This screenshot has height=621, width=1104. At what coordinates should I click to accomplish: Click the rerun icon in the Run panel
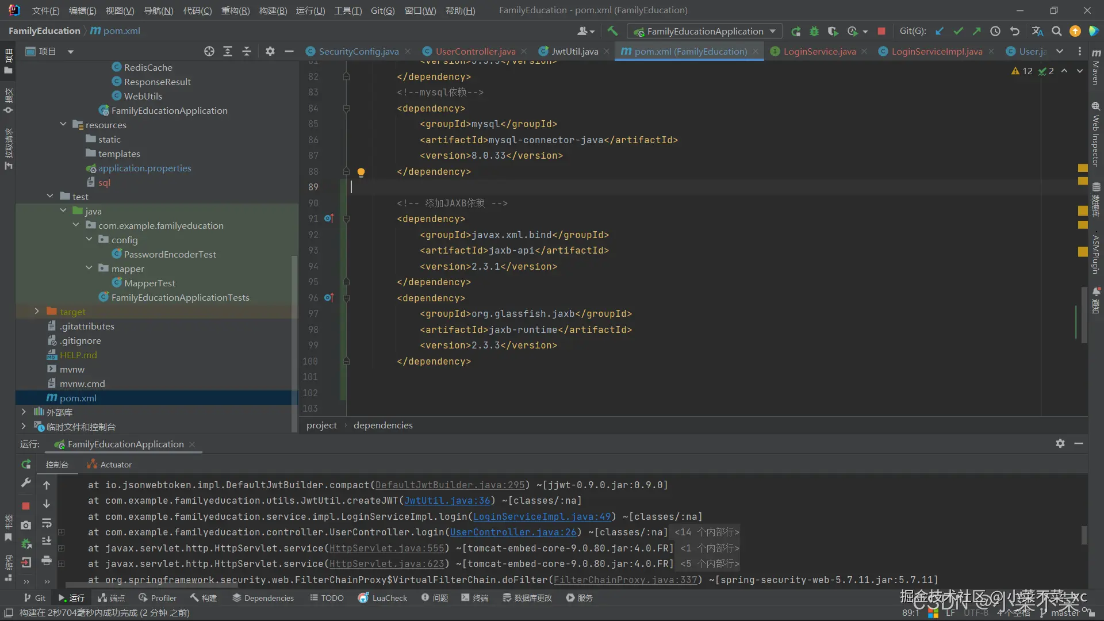26,464
